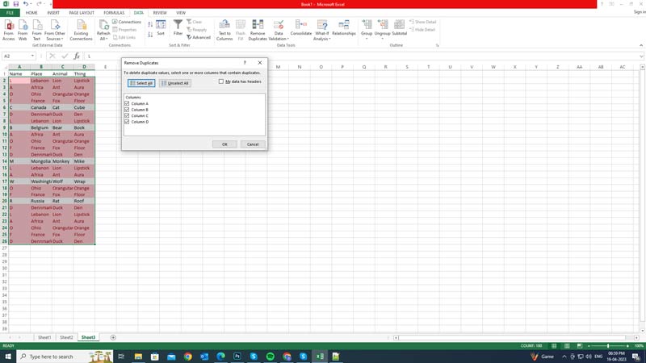Switch to INSERT tab
Viewport: 646px width, 363px height.
pos(53,13)
